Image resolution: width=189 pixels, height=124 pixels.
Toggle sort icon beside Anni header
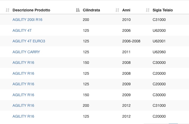[x=117, y=10]
